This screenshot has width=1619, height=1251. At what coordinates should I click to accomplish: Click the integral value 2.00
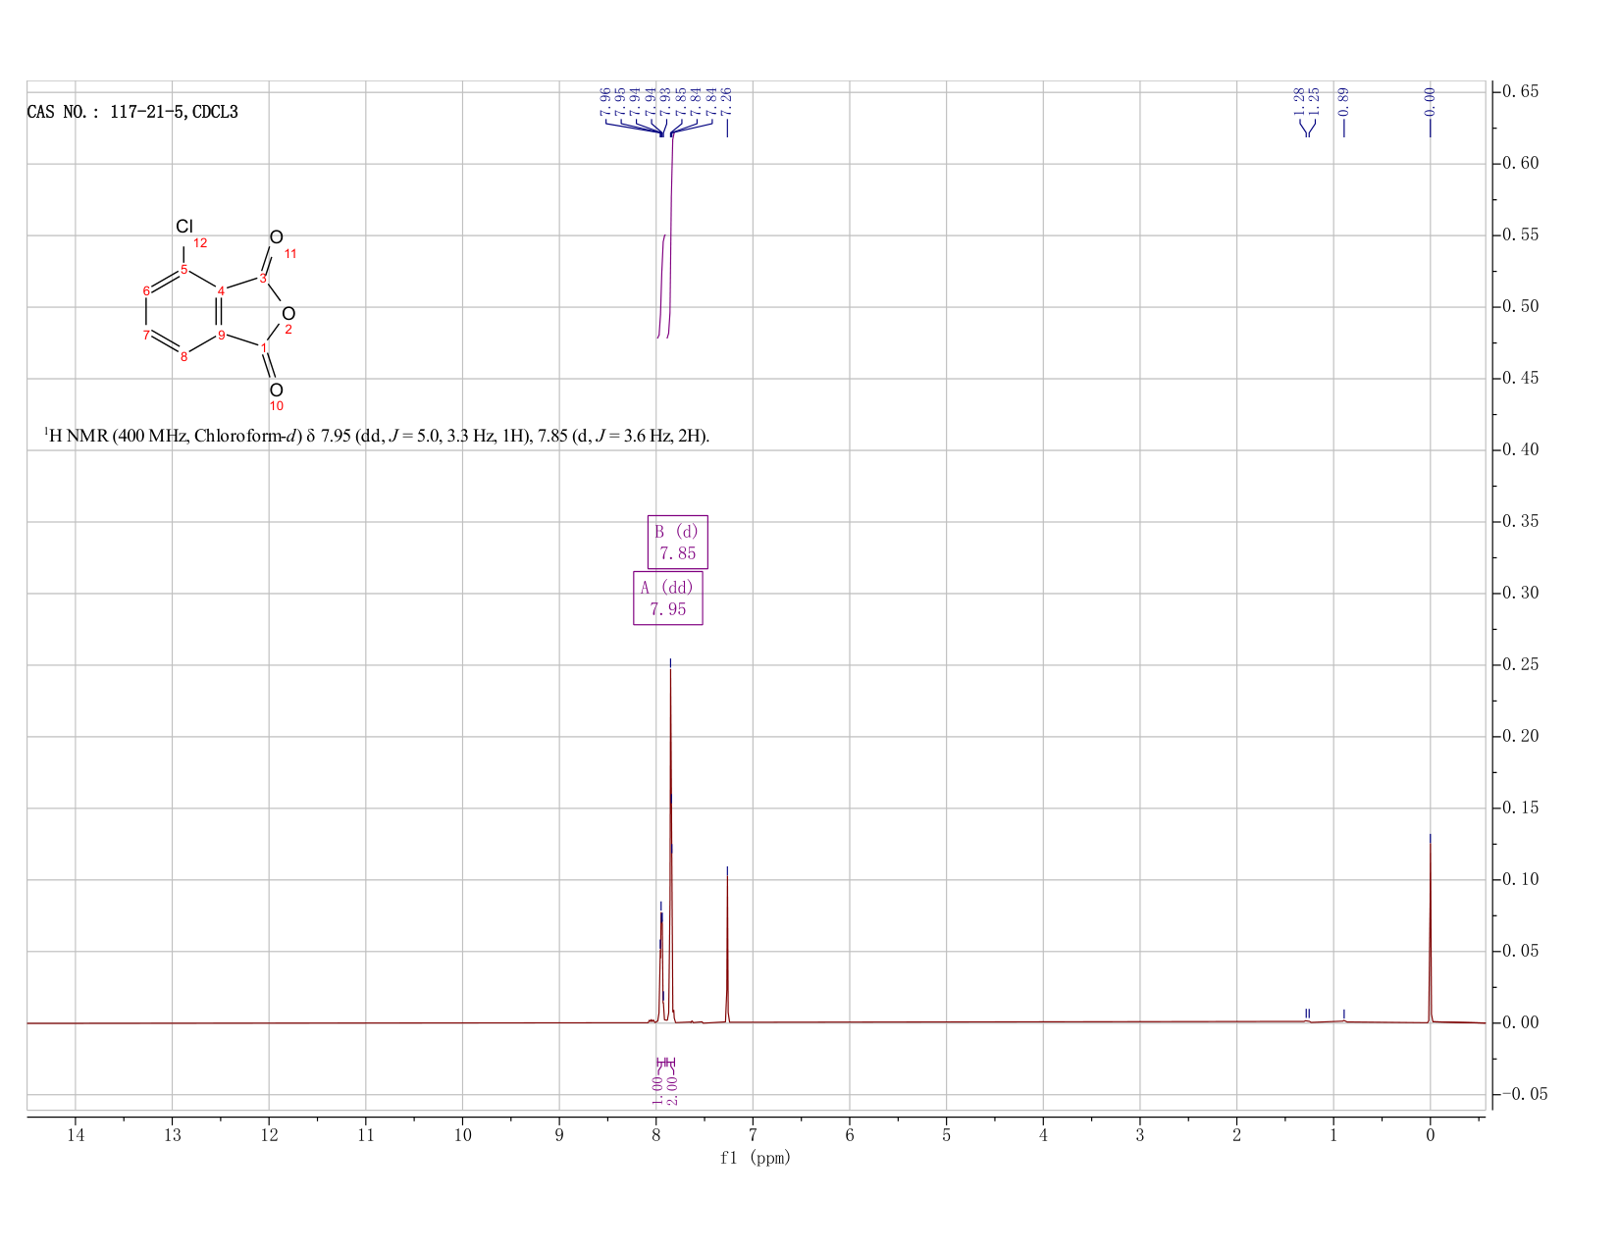[x=673, y=1089]
